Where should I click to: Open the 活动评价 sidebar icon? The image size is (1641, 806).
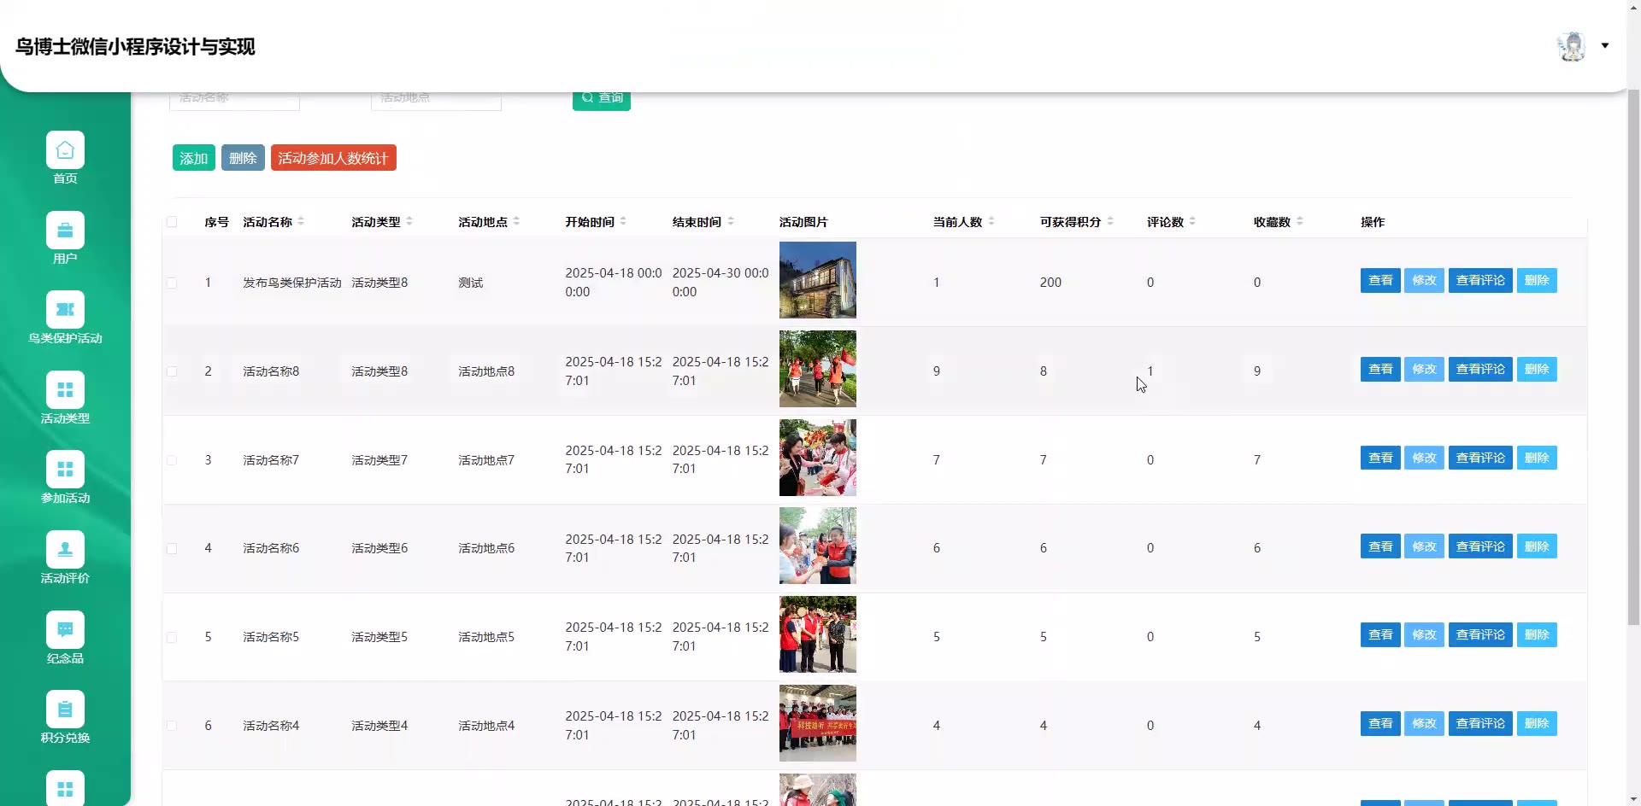[65, 550]
